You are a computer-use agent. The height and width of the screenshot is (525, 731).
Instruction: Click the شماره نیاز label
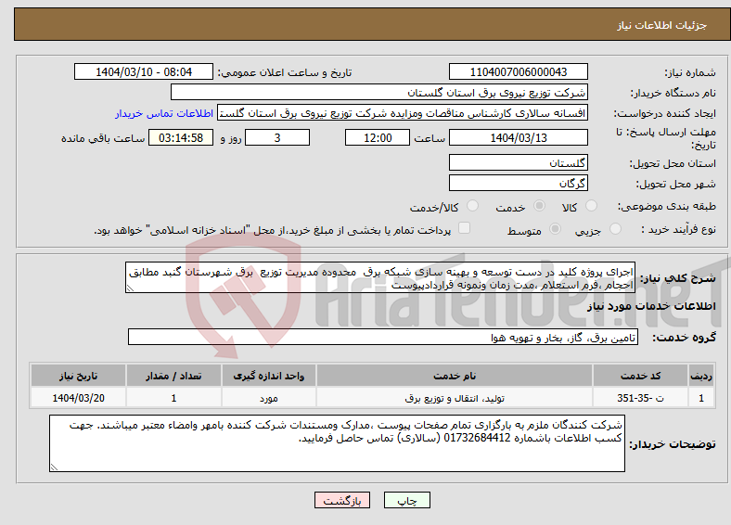(x=690, y=72)
